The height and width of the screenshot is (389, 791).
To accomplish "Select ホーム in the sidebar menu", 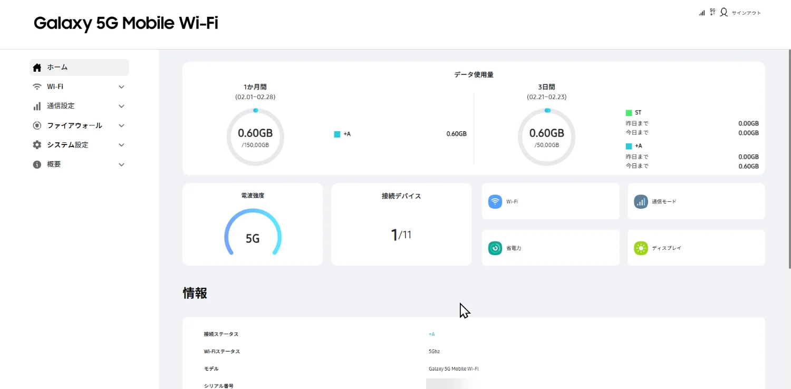I will tap(57, 67).
